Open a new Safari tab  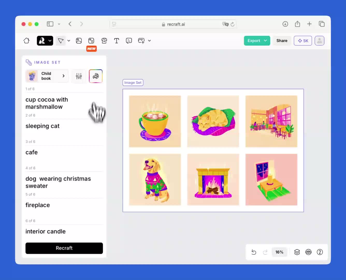pos(309,24)
